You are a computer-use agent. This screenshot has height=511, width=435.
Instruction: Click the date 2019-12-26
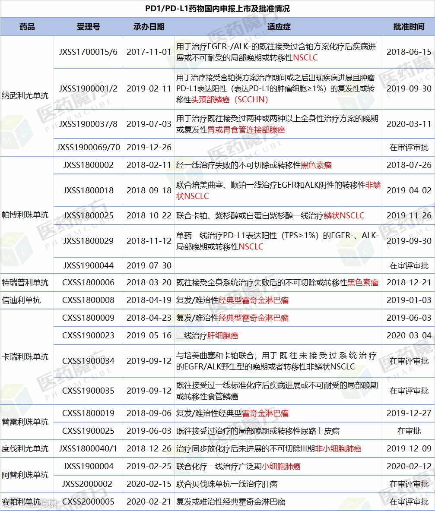pos(149,147)
